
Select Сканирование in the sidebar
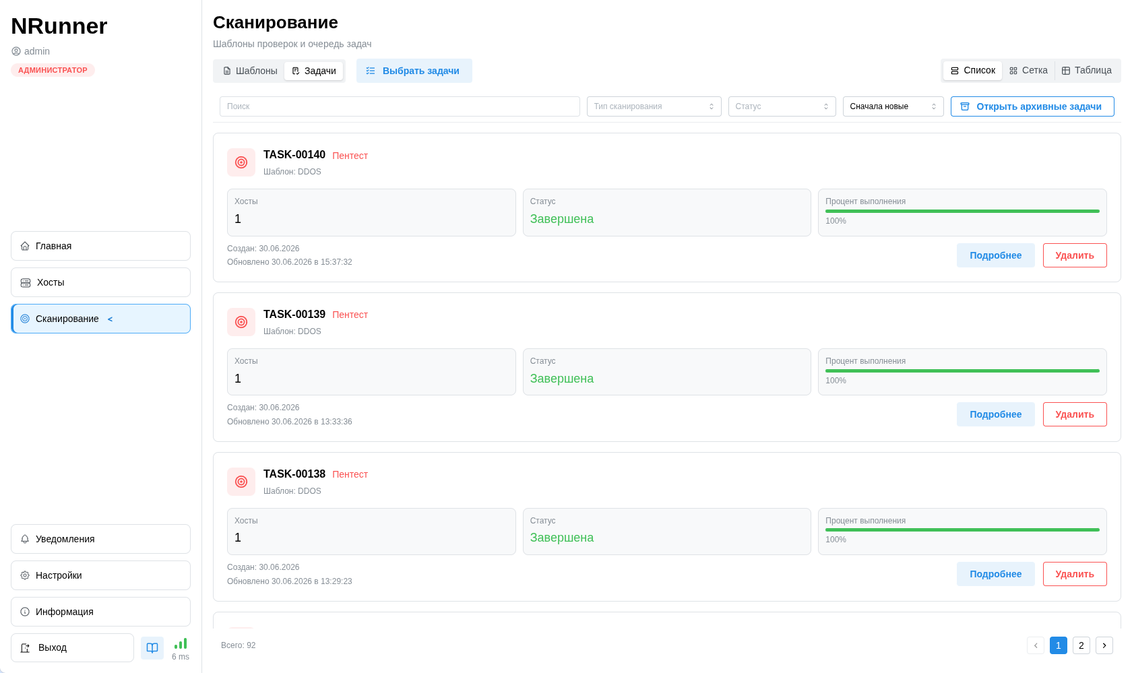click(100, 319)
